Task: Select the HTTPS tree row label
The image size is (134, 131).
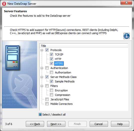Action: coord(59,64)
